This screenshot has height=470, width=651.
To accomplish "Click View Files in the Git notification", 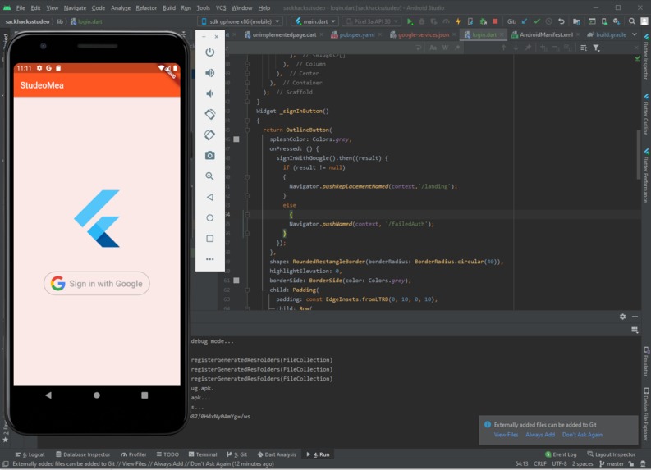I will [506, 435].
